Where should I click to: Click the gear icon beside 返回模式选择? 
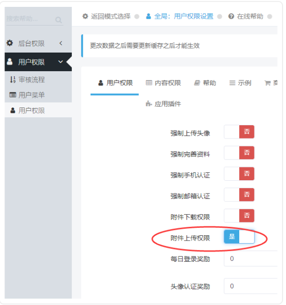click(x=85, y=16)
